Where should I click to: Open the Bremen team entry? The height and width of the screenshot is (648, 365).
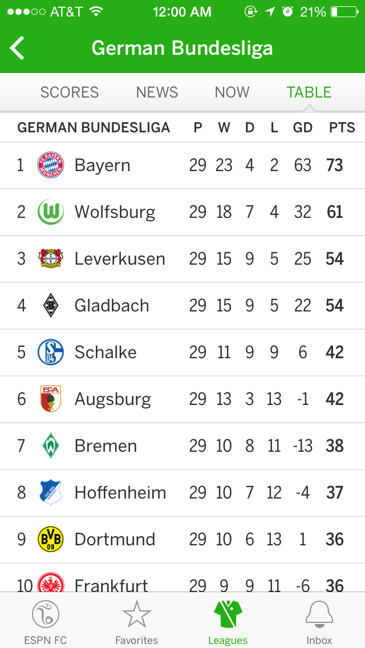[182, 446]
